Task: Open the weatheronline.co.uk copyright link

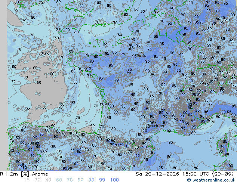Action: [x=212, y=180]
